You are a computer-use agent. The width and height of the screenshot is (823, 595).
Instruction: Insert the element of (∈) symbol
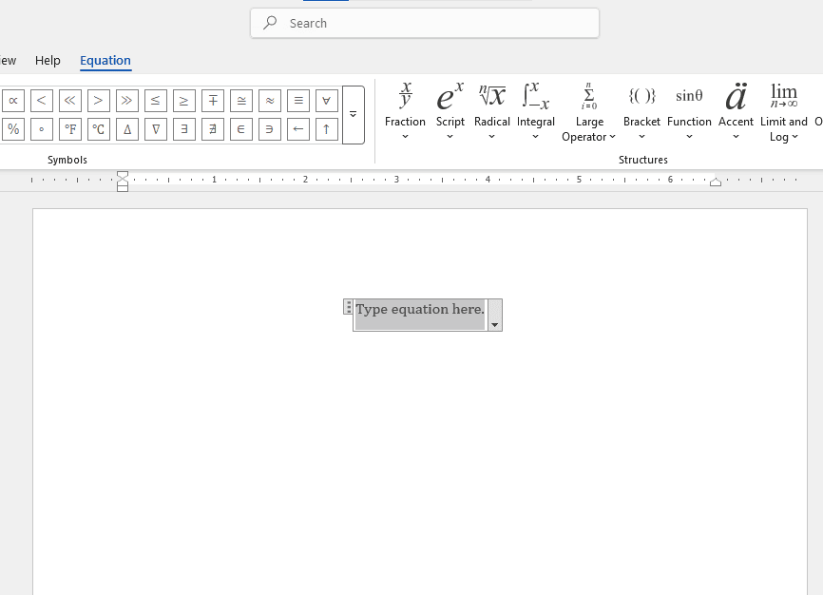(x=241, y=129)
